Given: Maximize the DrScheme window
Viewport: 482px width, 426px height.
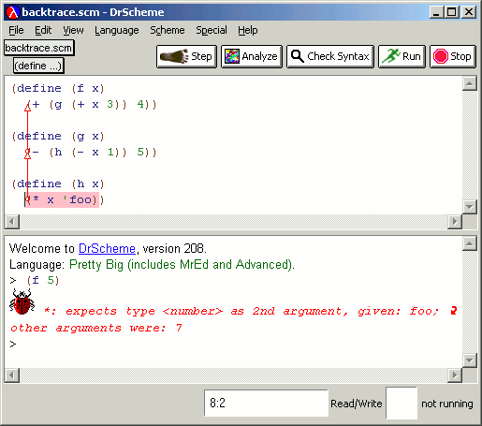Looking at the screenshot, I should click(x=451, y=12).
